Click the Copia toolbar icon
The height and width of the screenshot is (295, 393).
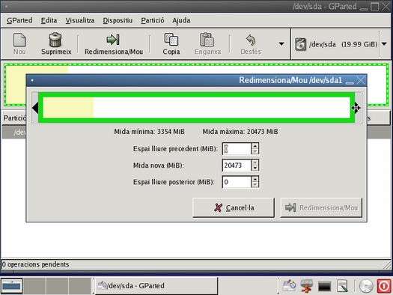coord(171,40)
